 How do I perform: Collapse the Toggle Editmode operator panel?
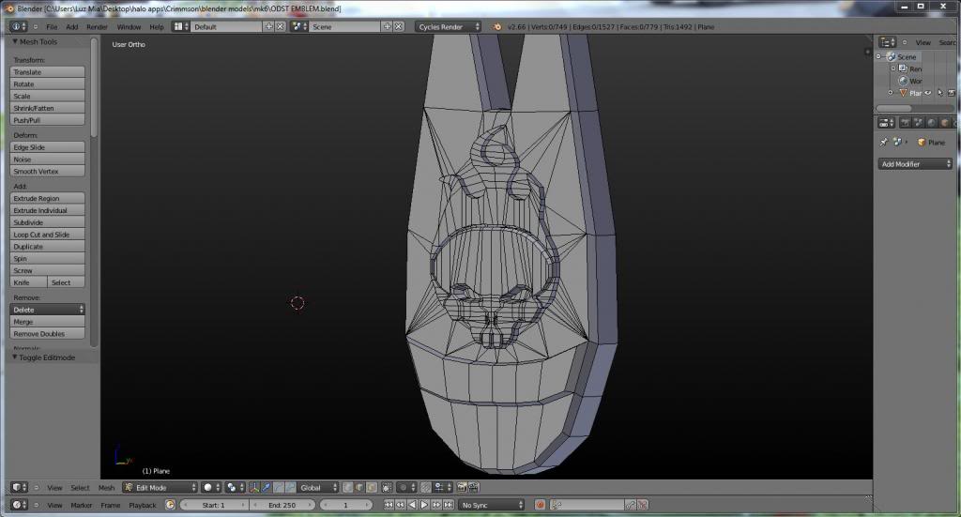[15, 357]
